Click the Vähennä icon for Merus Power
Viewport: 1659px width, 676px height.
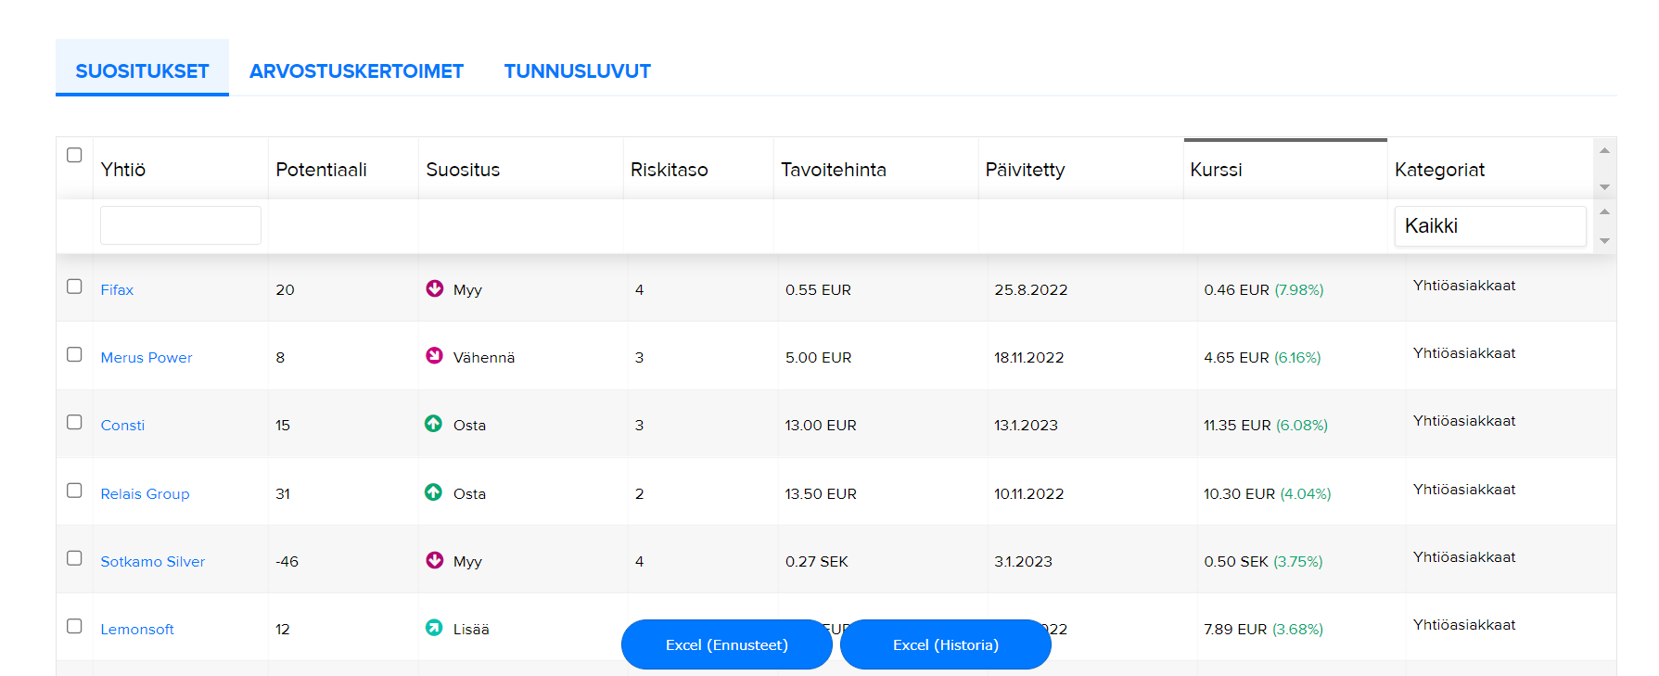(434, 356)
